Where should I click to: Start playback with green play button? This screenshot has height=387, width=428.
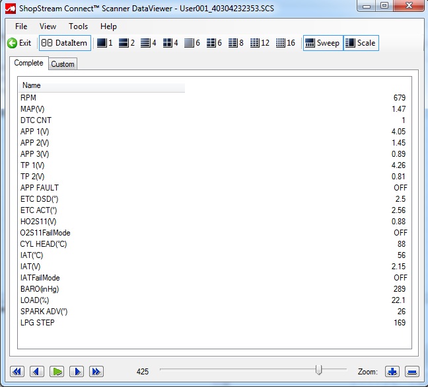point(57,371)
